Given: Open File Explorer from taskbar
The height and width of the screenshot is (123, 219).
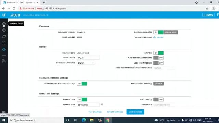Looking at the screenshot, I should tap(92, 120).
